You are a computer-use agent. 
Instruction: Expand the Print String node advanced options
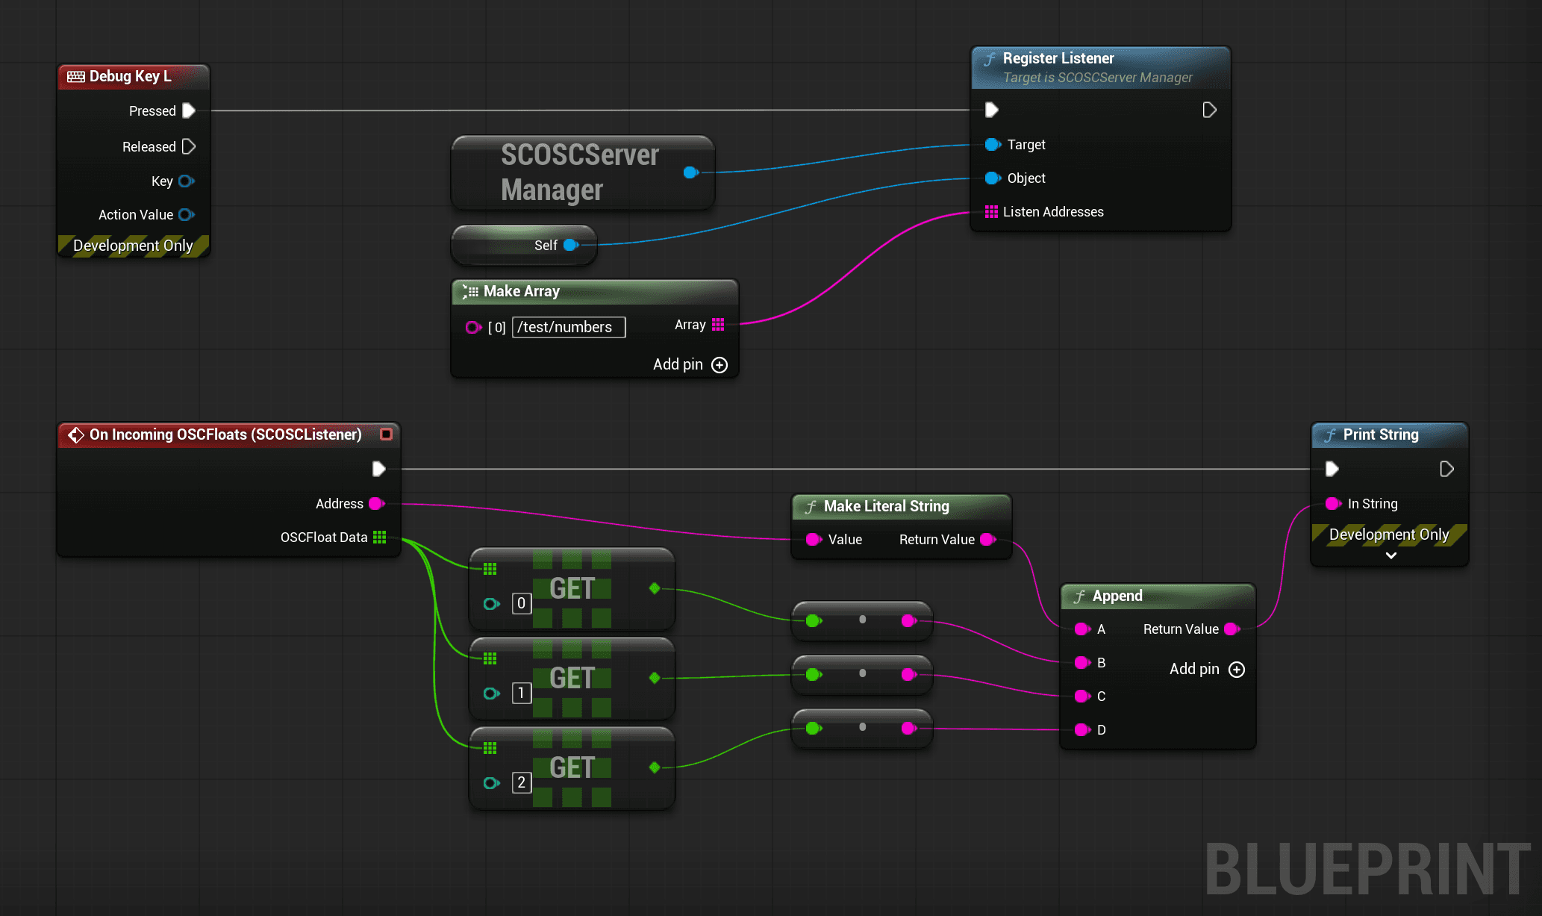pyautogui.click(x=1390, y=555)
